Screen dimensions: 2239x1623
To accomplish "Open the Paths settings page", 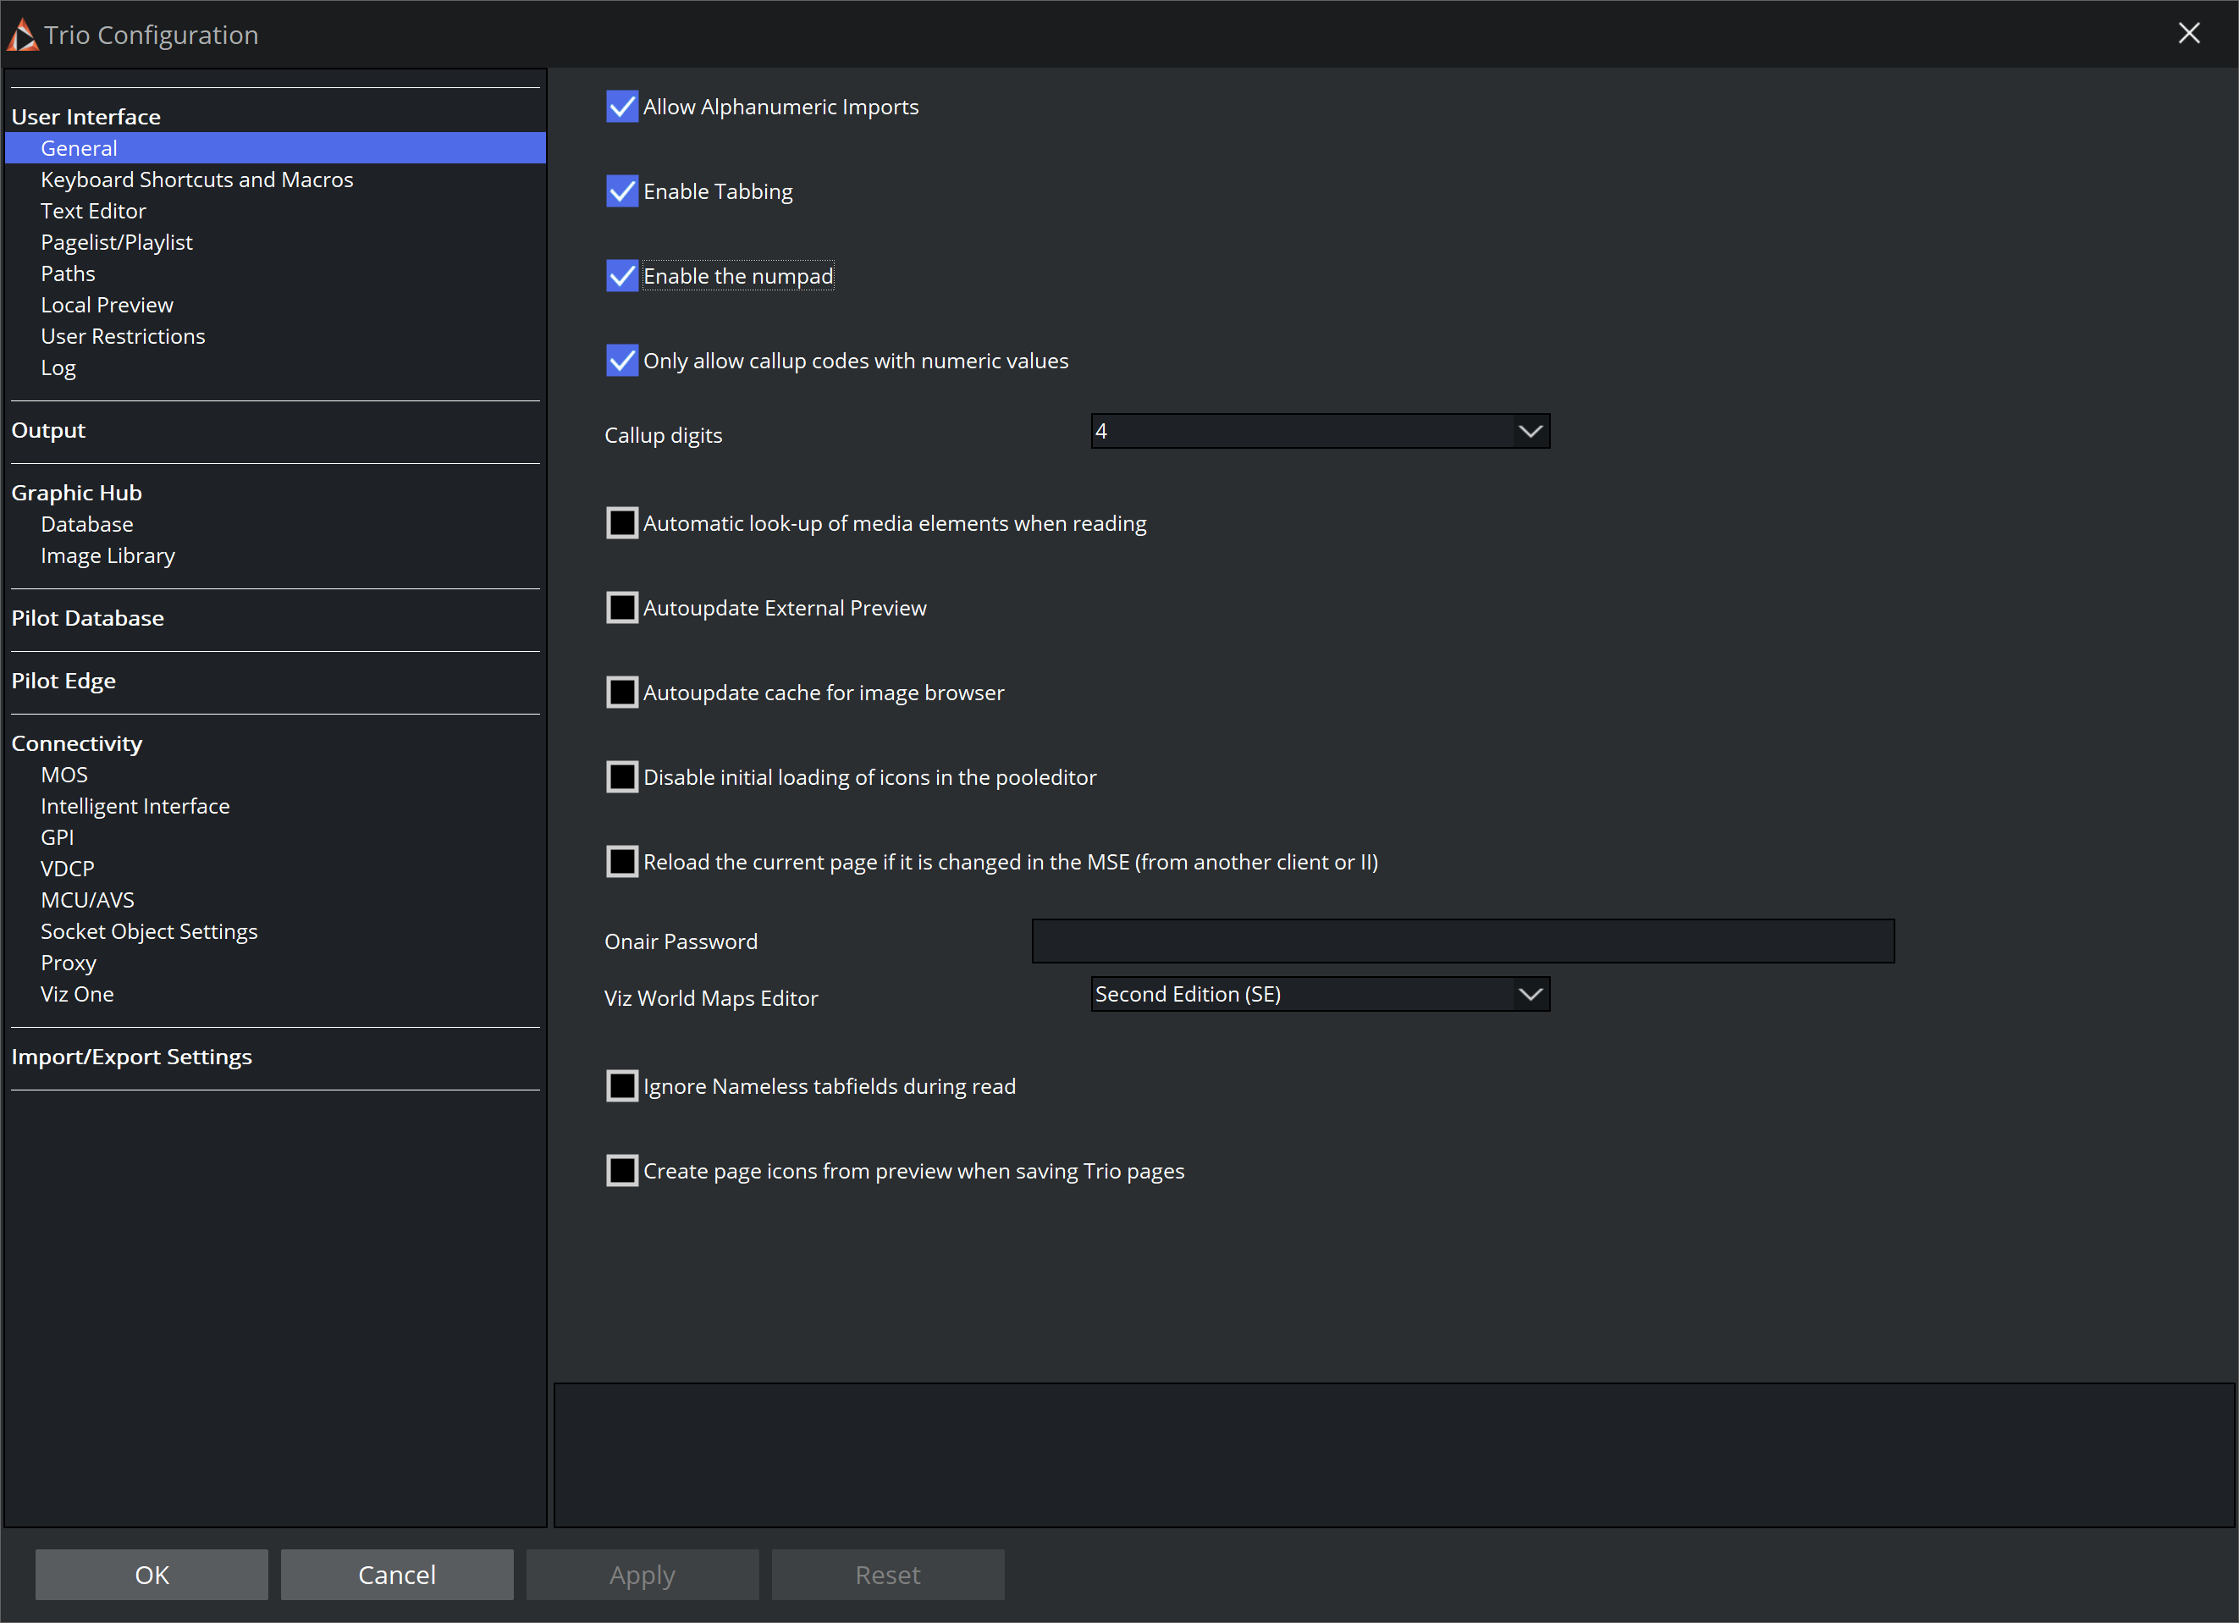I will point(68,273).
